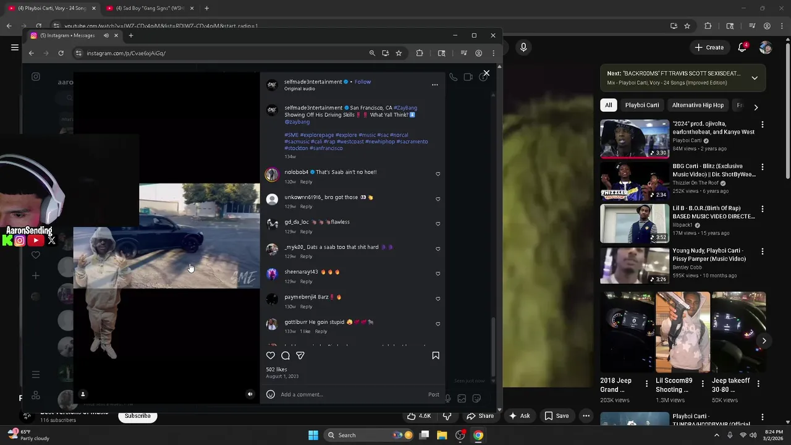Select the Alternative Hip Hop chip
Screen dimensions: 791x445
(x=698, y=105)
